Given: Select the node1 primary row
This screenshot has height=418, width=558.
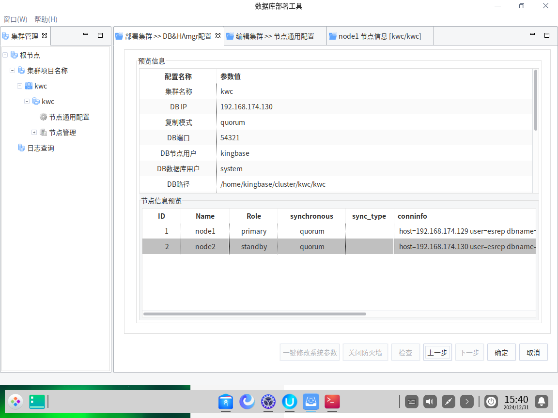Looking at the screenshot, I should tap(254, 231).
